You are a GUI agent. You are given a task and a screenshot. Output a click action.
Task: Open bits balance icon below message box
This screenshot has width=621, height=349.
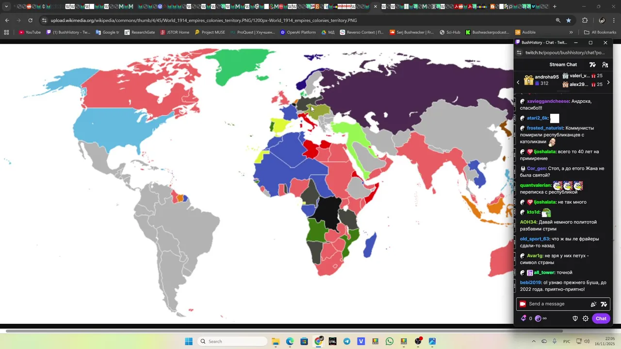(523, 318)
